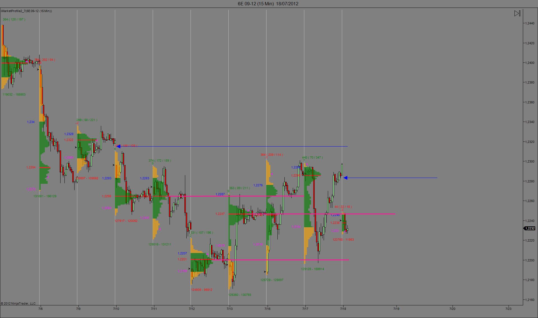This screenshot has height=318, width=538.
Task: Click the red 120758 - 11963 volume text
Action: (x=343, y=240)
